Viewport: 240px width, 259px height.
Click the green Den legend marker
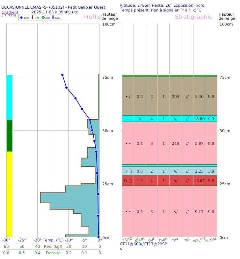pyautogui.click(x=43, y=18)
